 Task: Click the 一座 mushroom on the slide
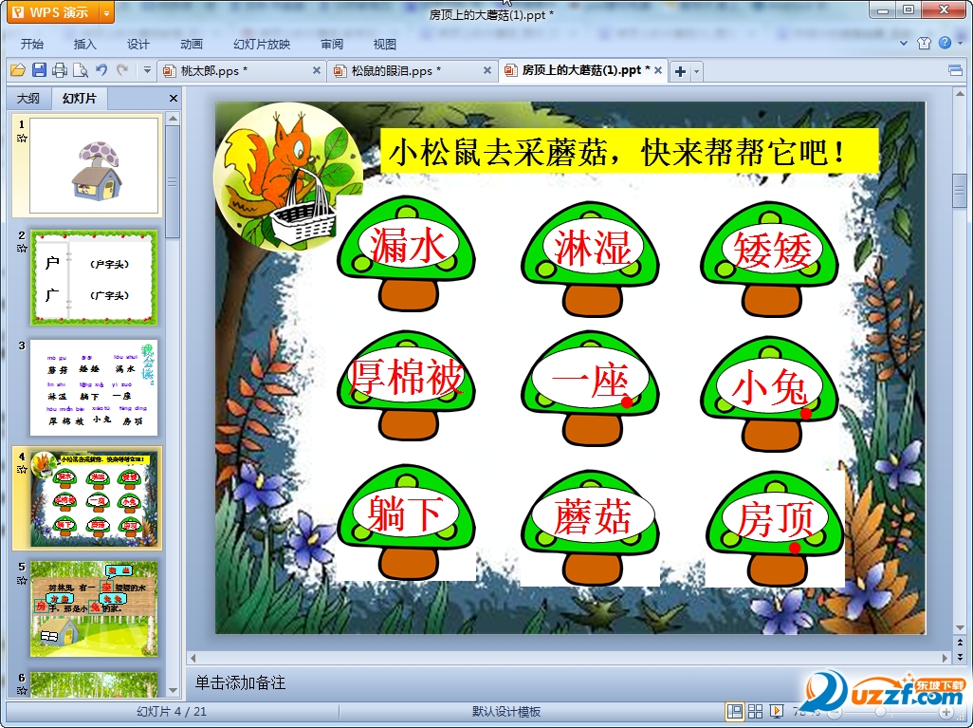[590, 389]
